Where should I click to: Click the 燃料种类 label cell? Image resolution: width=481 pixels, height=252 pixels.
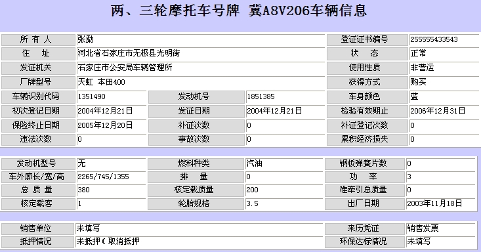[196, 163]
